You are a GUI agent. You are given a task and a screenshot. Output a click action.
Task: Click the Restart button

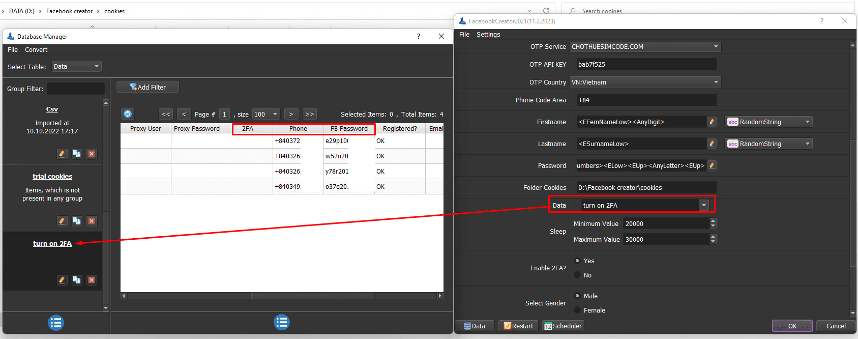coord(519,326)
